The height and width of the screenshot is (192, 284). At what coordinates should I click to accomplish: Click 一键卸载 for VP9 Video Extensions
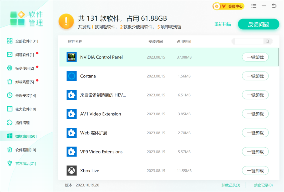(x=255, y=152)
